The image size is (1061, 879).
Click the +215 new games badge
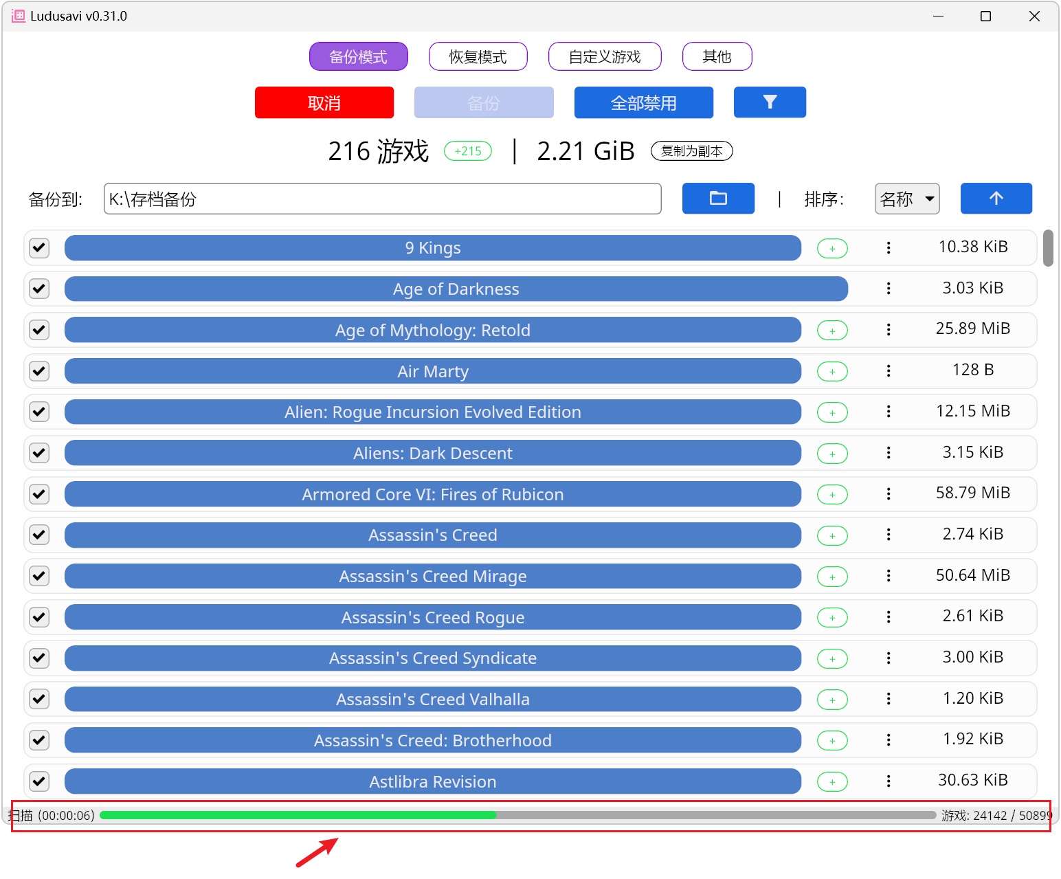coord(468,151)
